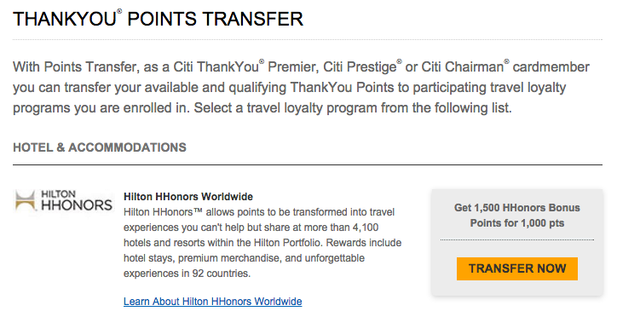This screenshot has height=317, width=617.
Task: Click the orange TRANSFER NOW button
Action: click(517, 268)
